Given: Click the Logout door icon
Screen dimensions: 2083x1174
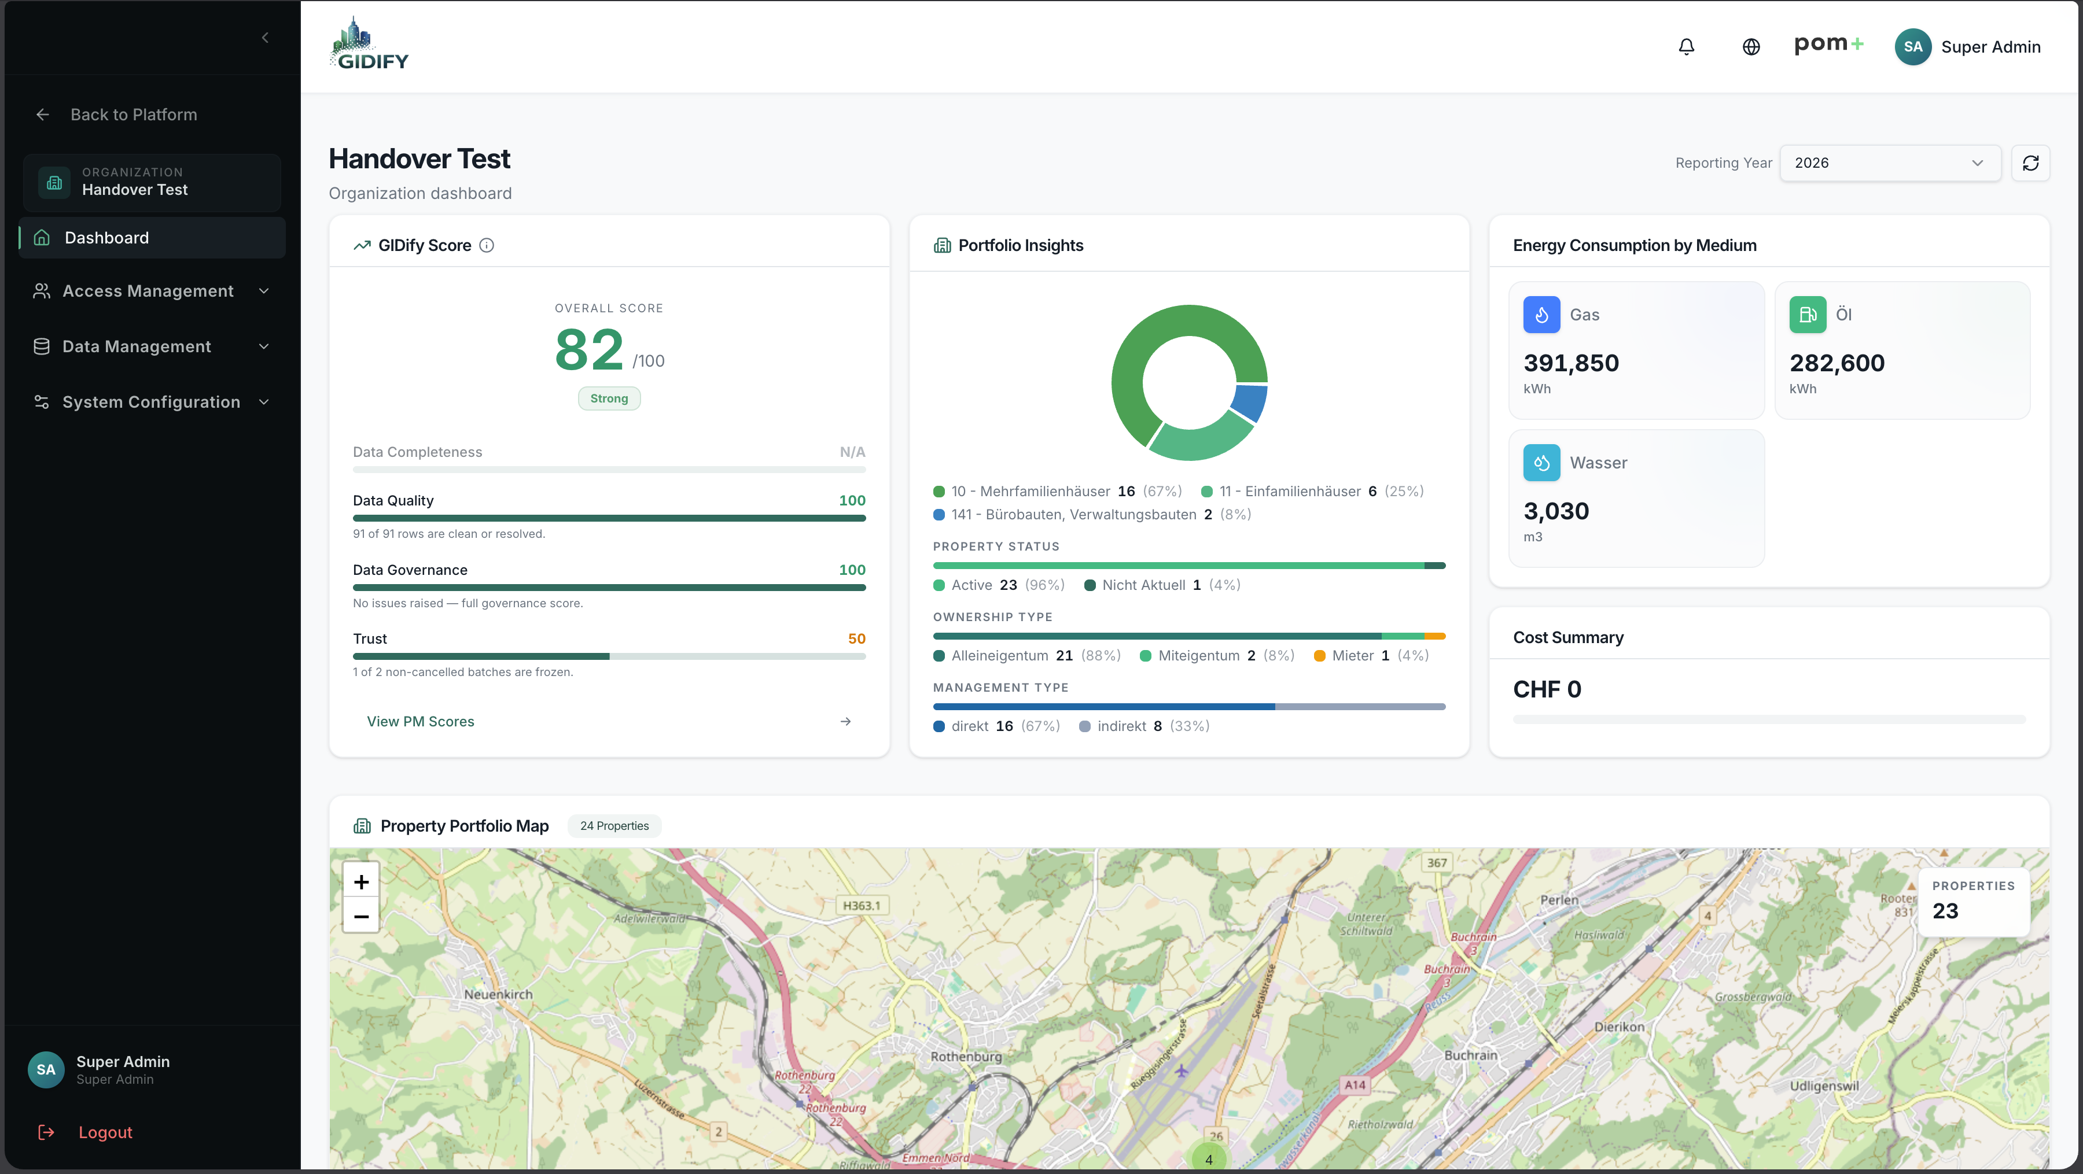Looking at the screenshot, I should [46, 1132].
